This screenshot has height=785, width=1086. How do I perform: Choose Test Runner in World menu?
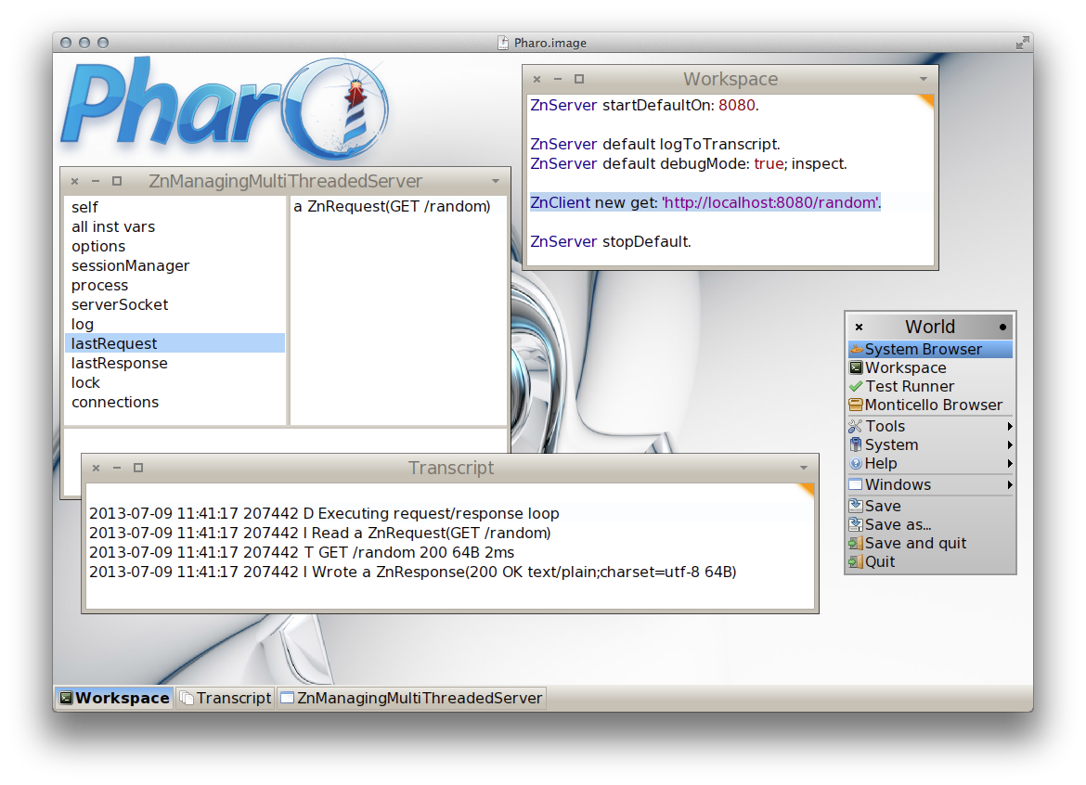tap(930, 386)
